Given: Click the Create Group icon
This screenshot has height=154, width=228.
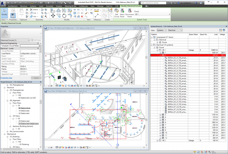Looking at the screenshot, I should (110, 10).
